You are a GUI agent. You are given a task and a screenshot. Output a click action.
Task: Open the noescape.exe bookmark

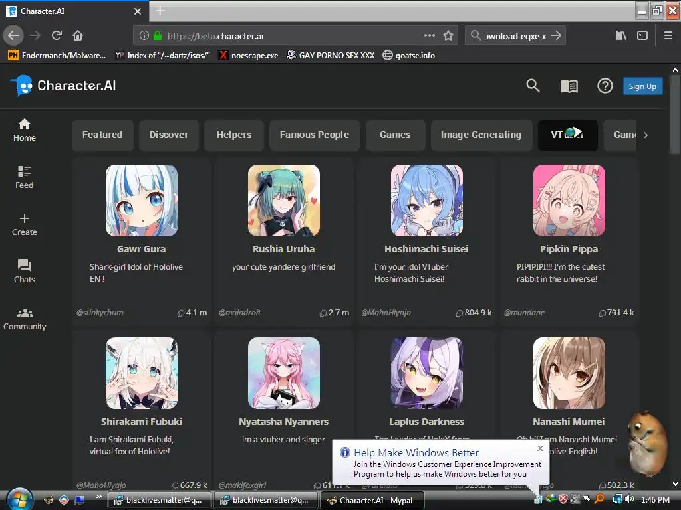click(x=249, y=56)
